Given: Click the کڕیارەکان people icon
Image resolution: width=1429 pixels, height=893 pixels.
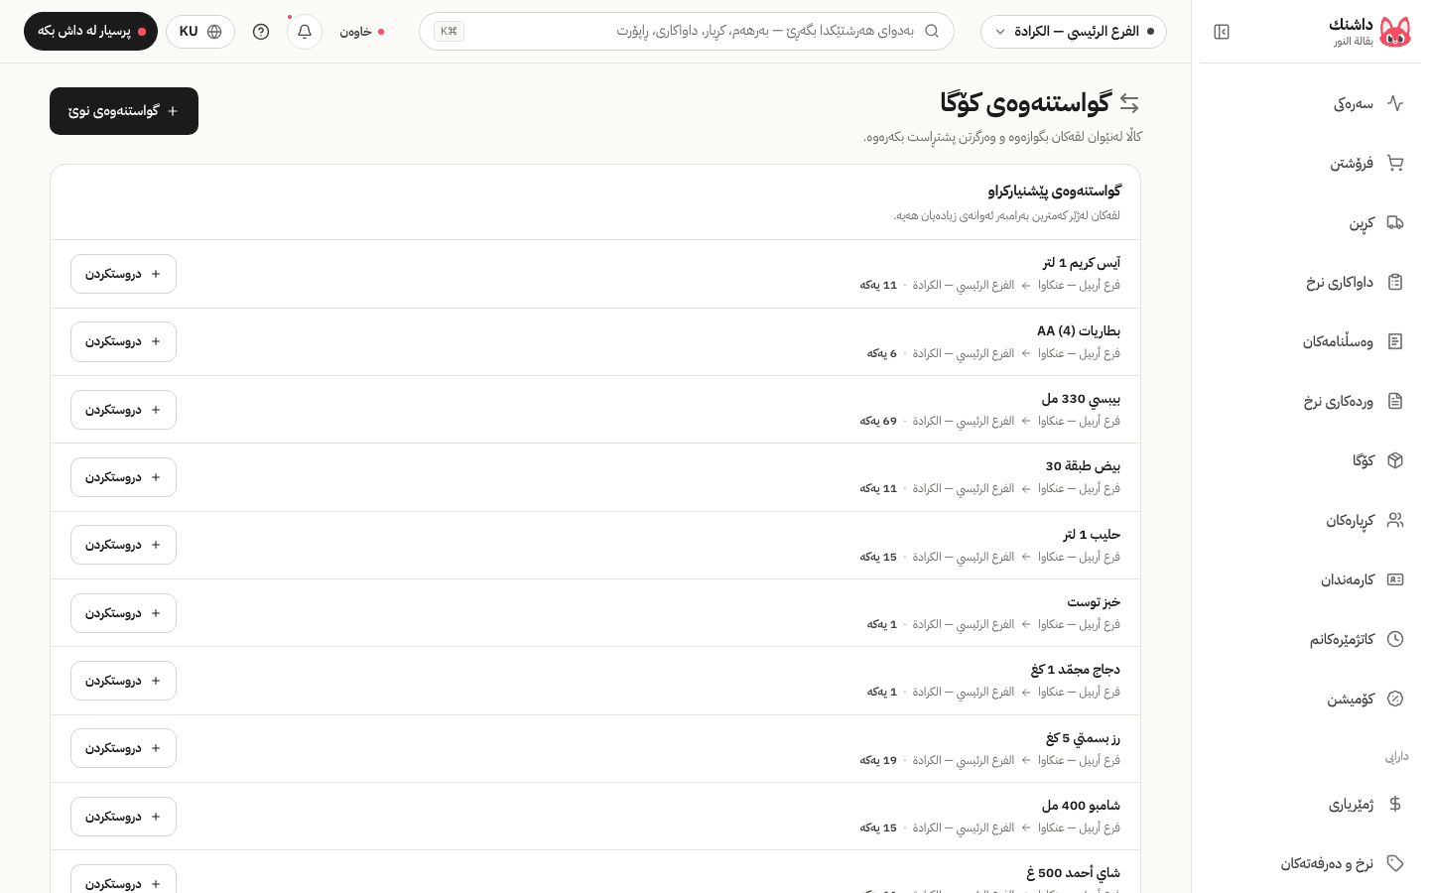Looking at the screenshot, I should (x=1395, y=520).
